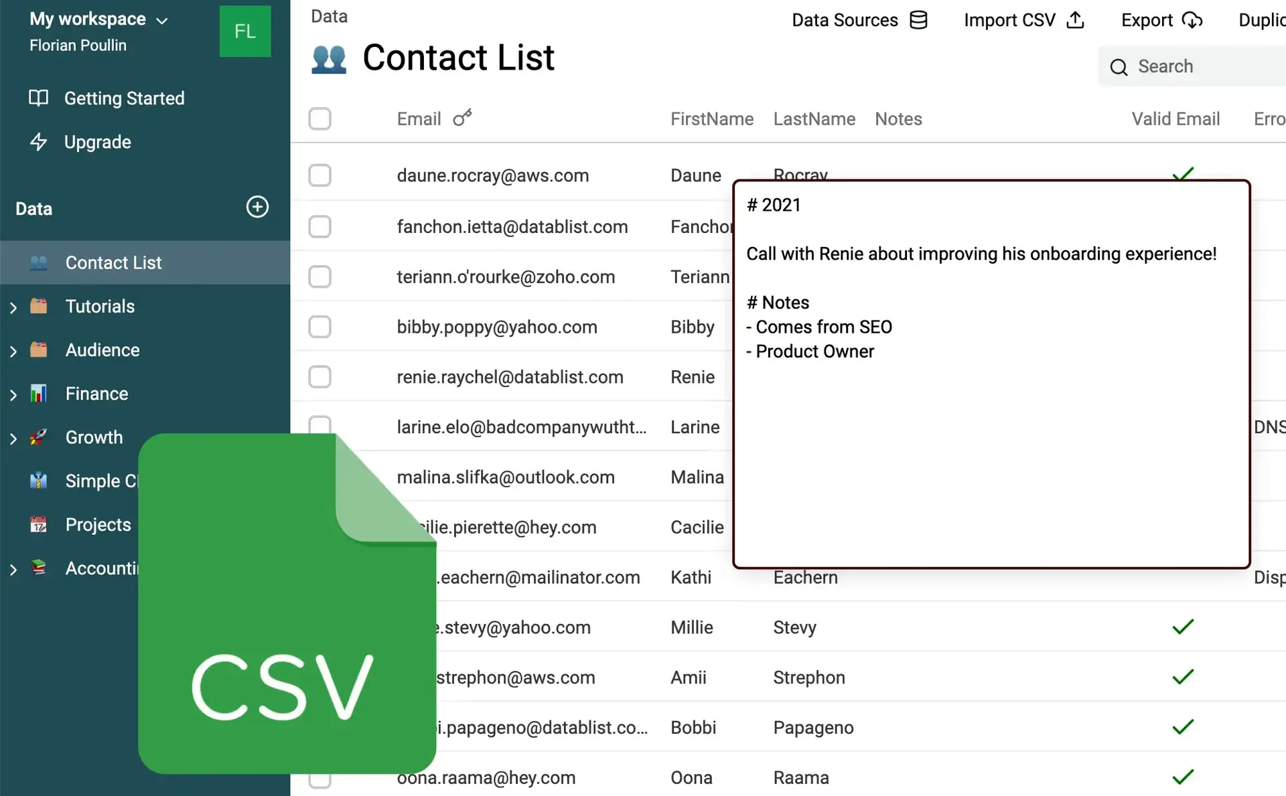This screenshot has width=1286, height=796.
Task: Tick the checkbox next to renie.raychel@datablist.com
Action: pos(320,377)
